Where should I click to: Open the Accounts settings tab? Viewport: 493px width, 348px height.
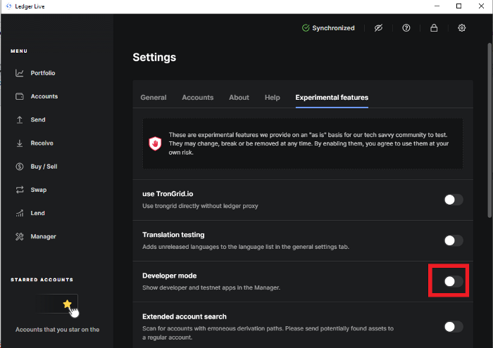(x=198, y=98)
